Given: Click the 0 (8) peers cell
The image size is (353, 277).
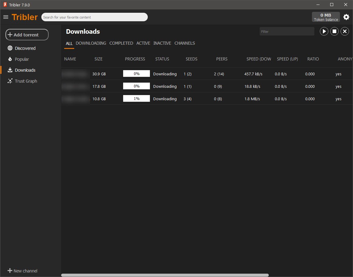Looking at the screenshot, I should (218, 99).
